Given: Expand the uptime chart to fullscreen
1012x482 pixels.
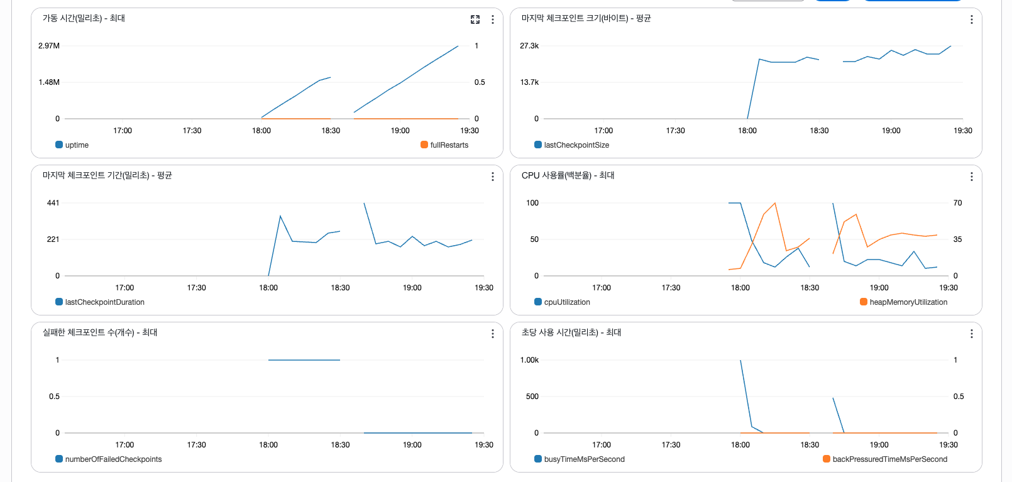Looking at the screenshot, I should [x=475, y=19].
